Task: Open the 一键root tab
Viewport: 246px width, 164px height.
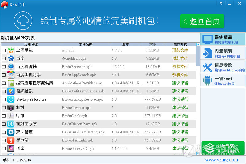Action: (x=223, y=80)
